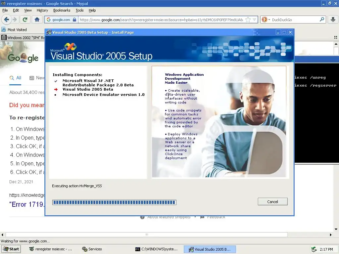Viewport: 339px width, 254px height.
Task: Click the horizontal scrollbar right arrow
Action: coord(331,234)
